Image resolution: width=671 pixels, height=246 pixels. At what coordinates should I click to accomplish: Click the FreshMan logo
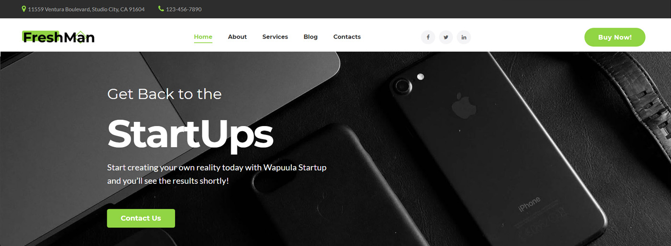pyautogui.click(x=58, y=37)
